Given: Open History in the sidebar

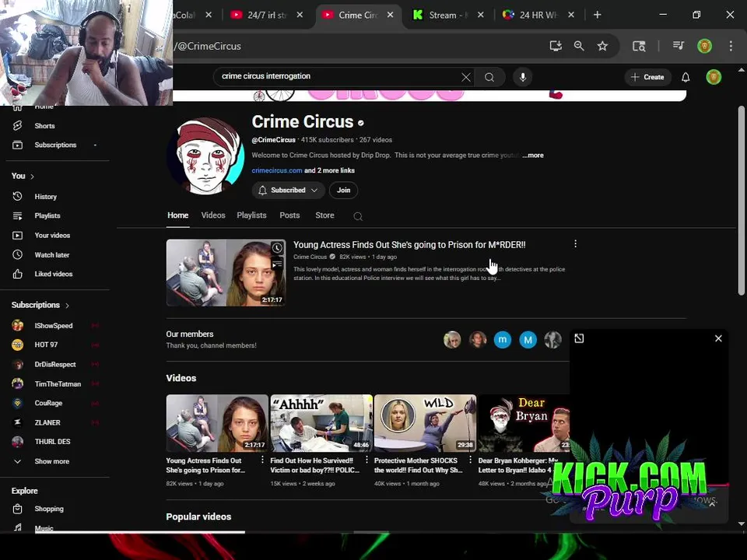Looking at the screenshot, I should (45, 196).
